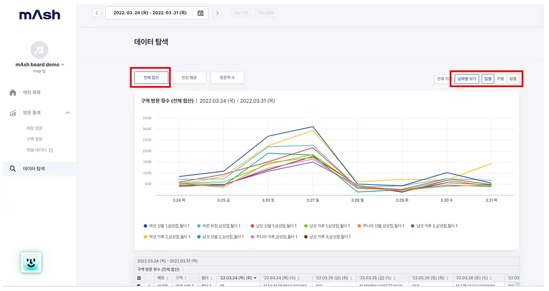Go to next date range arrow
The height and width of the screenshot is (291, 549).
pyautogui.click(x=218, y=13)
